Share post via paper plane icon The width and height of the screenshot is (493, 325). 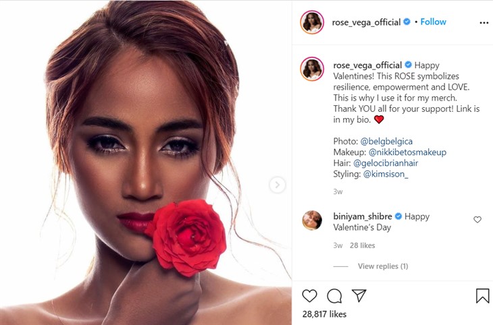(x=359, y=295)
